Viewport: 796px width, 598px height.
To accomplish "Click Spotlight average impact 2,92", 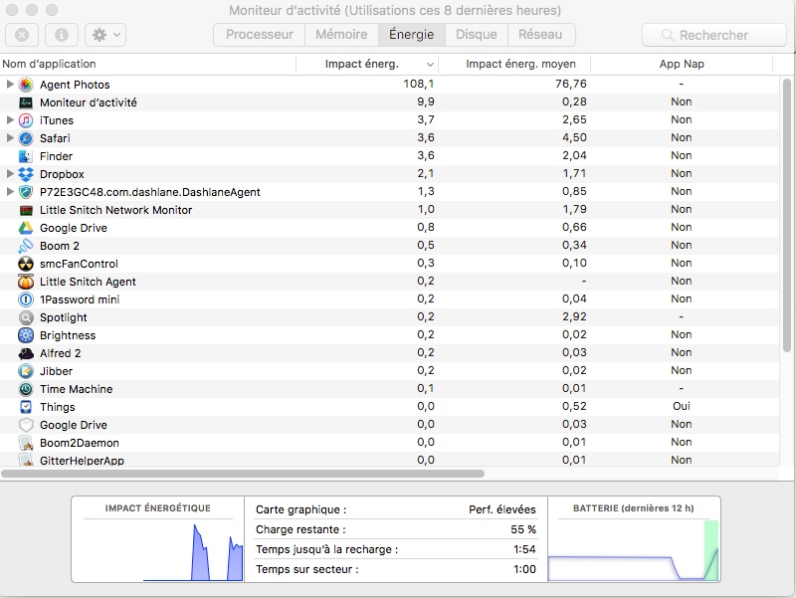I will coord(574,316).
